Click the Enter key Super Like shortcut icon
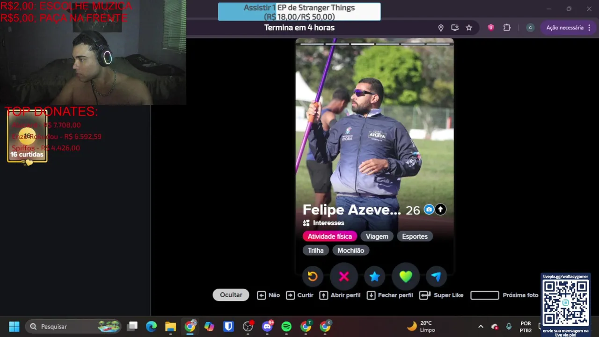 pos(425,295)
